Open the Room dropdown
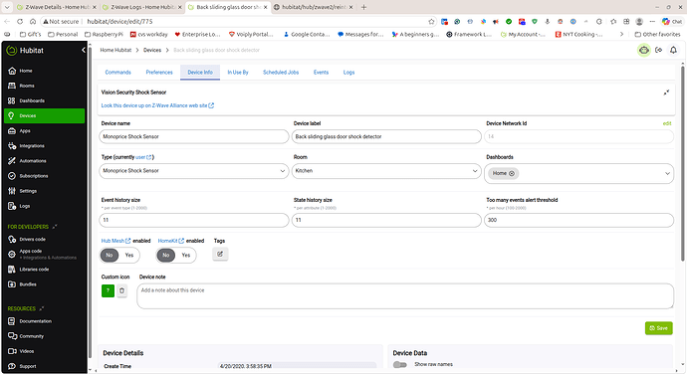This screenshot has width=687, height=374. click(386, 171)
